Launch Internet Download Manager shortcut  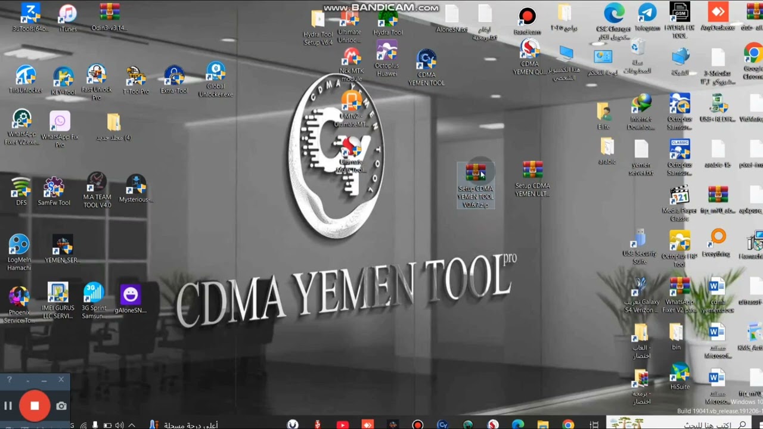[641, 112]
